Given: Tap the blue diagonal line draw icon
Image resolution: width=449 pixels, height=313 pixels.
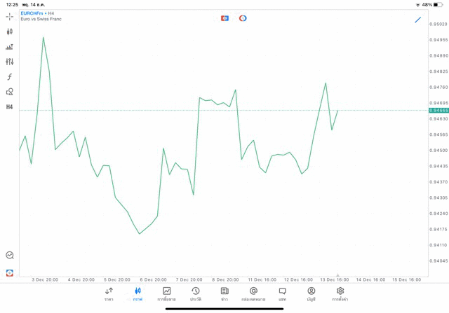Looking at the screenshot, I should [418, 20].
